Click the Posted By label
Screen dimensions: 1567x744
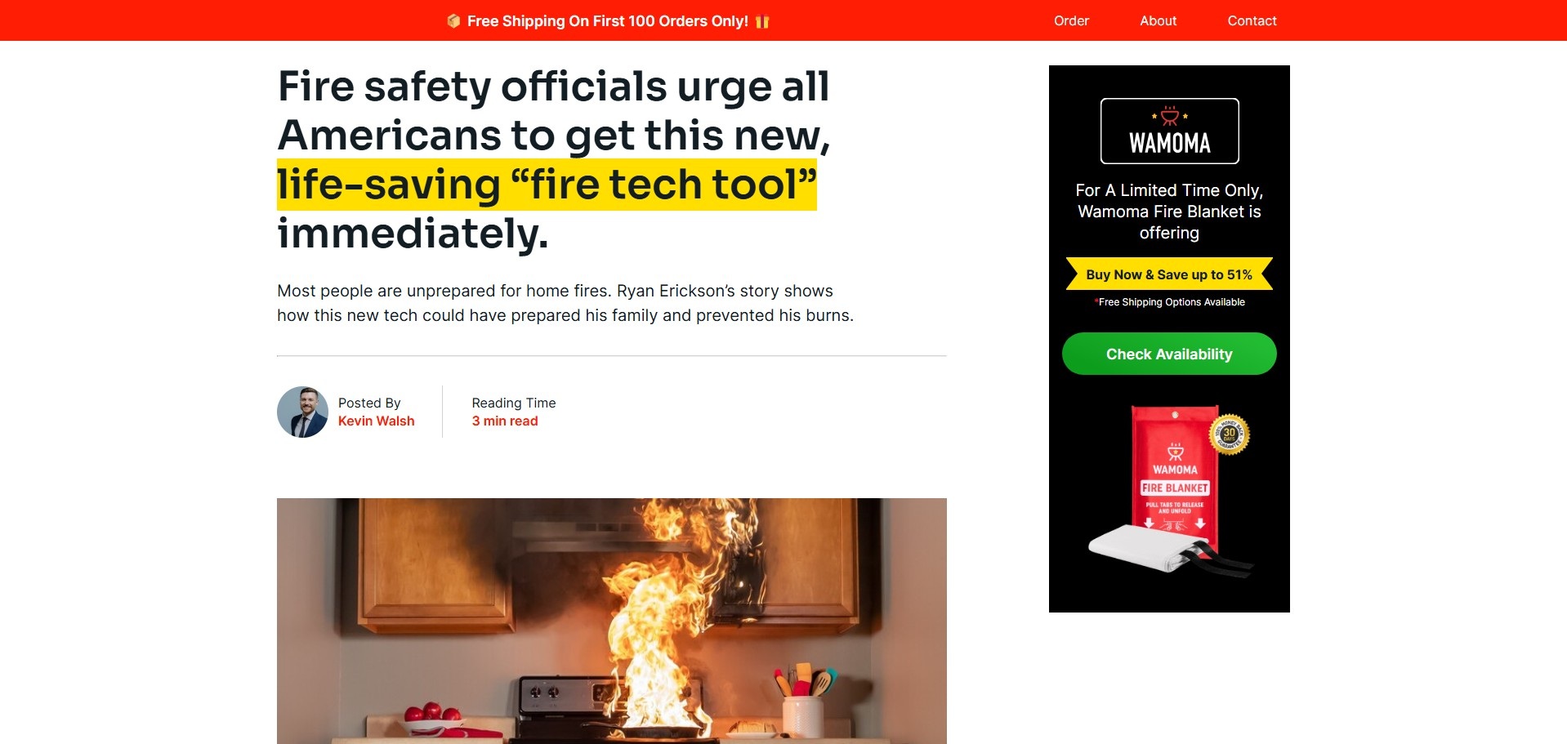coord(369,403)
